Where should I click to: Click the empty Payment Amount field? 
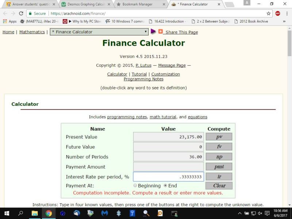pos(169,167)
